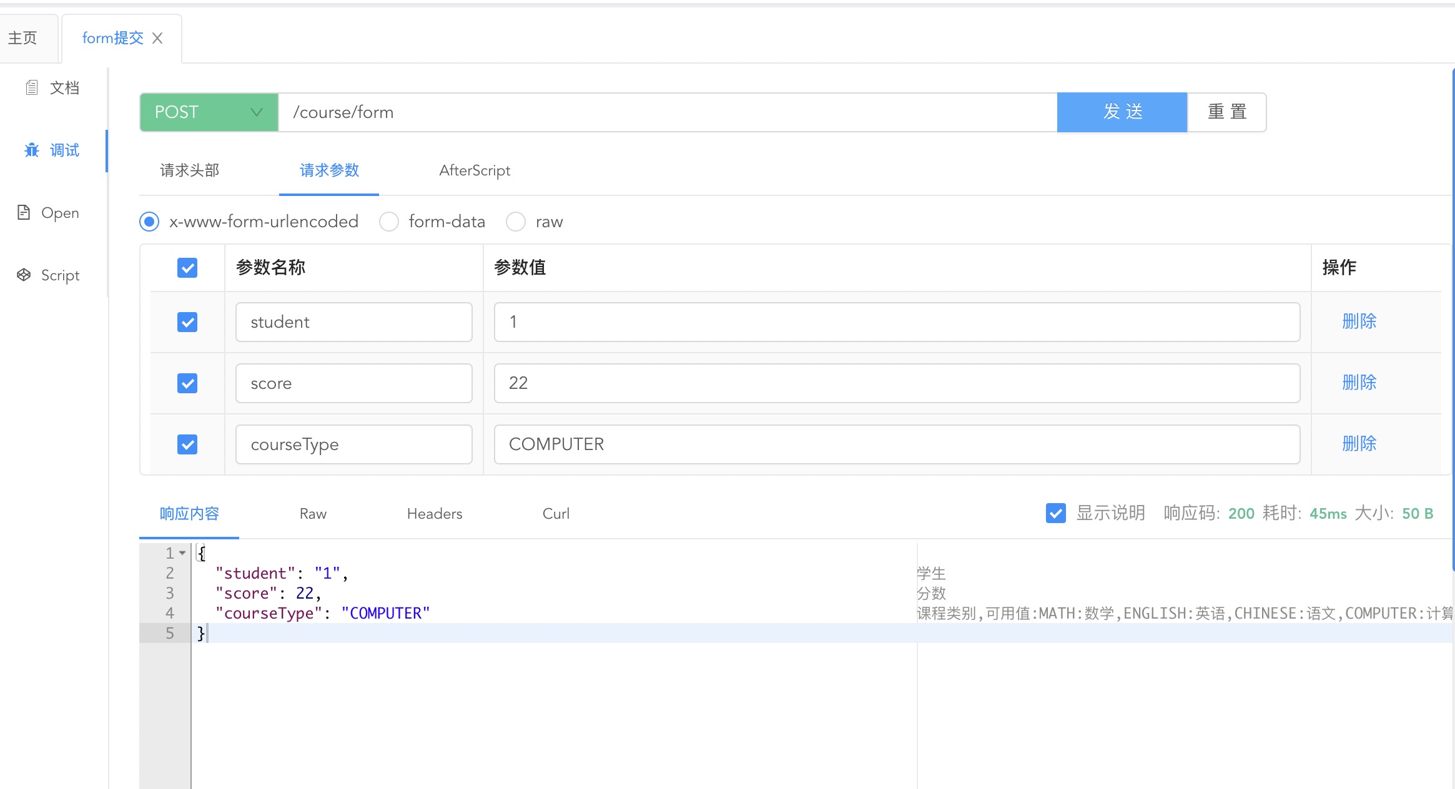Click the 课程类别 description line
Viewport: 1455px width, 789px height.
tap(1185, 613)
